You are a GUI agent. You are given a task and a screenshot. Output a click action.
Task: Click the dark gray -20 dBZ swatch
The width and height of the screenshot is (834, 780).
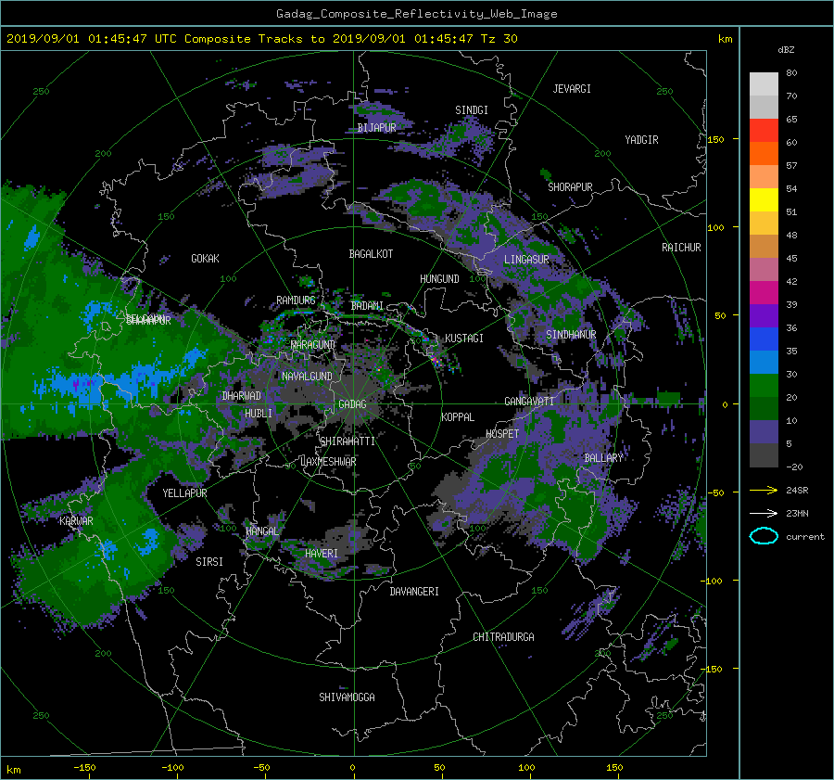pos(764,455)
